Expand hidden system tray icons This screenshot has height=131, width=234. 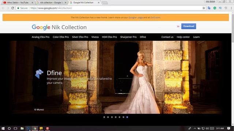tap(195, 128)
